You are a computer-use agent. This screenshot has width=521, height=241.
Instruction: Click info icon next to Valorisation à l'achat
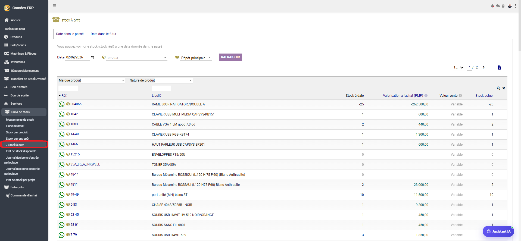coord(426,96)
